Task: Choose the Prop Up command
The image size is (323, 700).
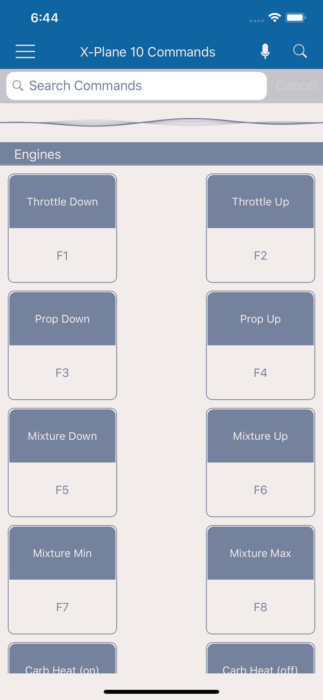Action: click(260, 345)
